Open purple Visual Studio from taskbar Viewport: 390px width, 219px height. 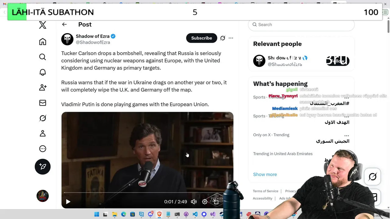[x=213, y=214]
